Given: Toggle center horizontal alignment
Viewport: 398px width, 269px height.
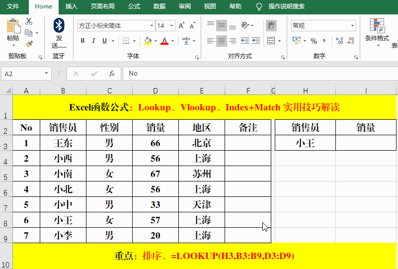Looking at the screenshot, I should coord(222,41).
